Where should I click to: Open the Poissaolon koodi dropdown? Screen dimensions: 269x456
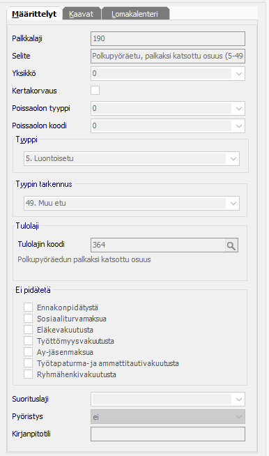(168, 126)
